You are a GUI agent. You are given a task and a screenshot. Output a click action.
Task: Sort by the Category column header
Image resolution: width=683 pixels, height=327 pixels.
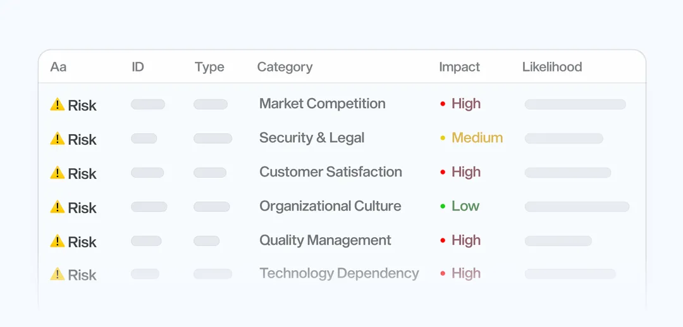click(285, 67)
